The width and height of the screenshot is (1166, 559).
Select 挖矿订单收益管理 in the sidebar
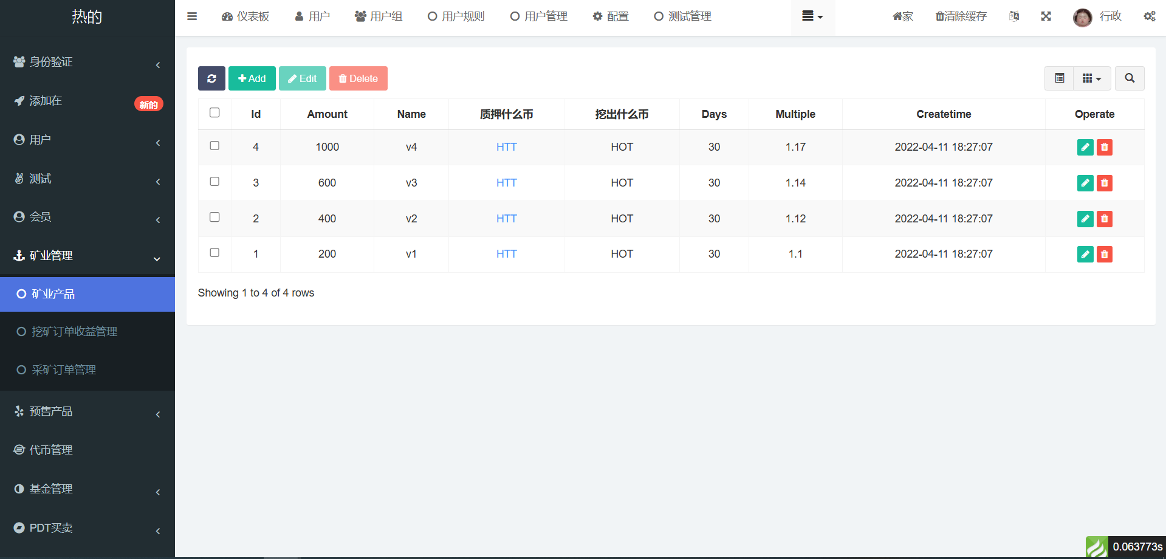pos(74,331)
